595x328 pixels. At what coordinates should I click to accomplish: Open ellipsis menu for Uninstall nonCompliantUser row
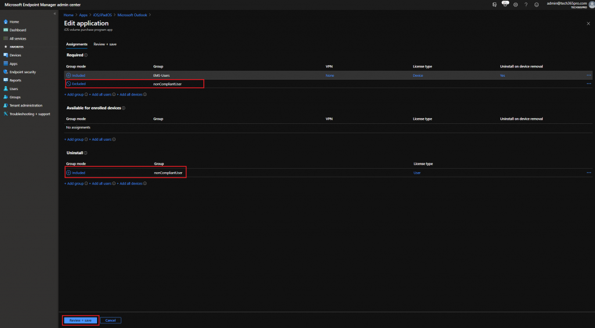point(589,173)
